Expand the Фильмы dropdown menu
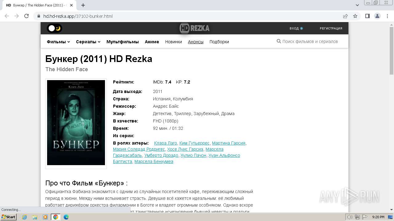Viewport: 394px width, 221px height. [x=58, y=42]
